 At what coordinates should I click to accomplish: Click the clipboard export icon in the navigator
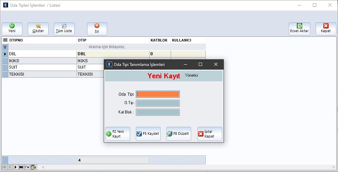point(33,167)
